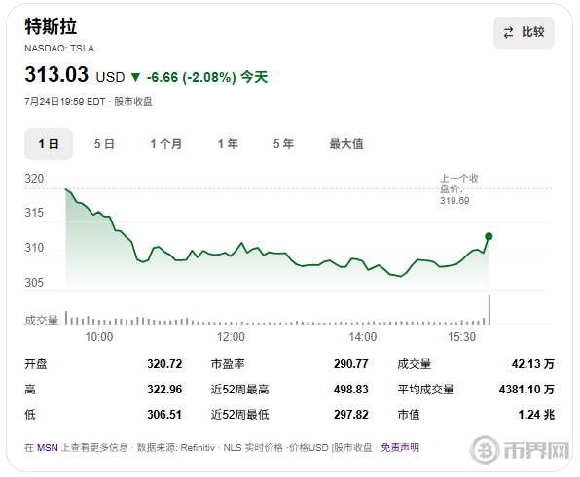Image resolution: width=580 pixels, height=477 pixels.
Task: Click the 7月24日19:59 EDT timestamp
Action: (65, 102)
